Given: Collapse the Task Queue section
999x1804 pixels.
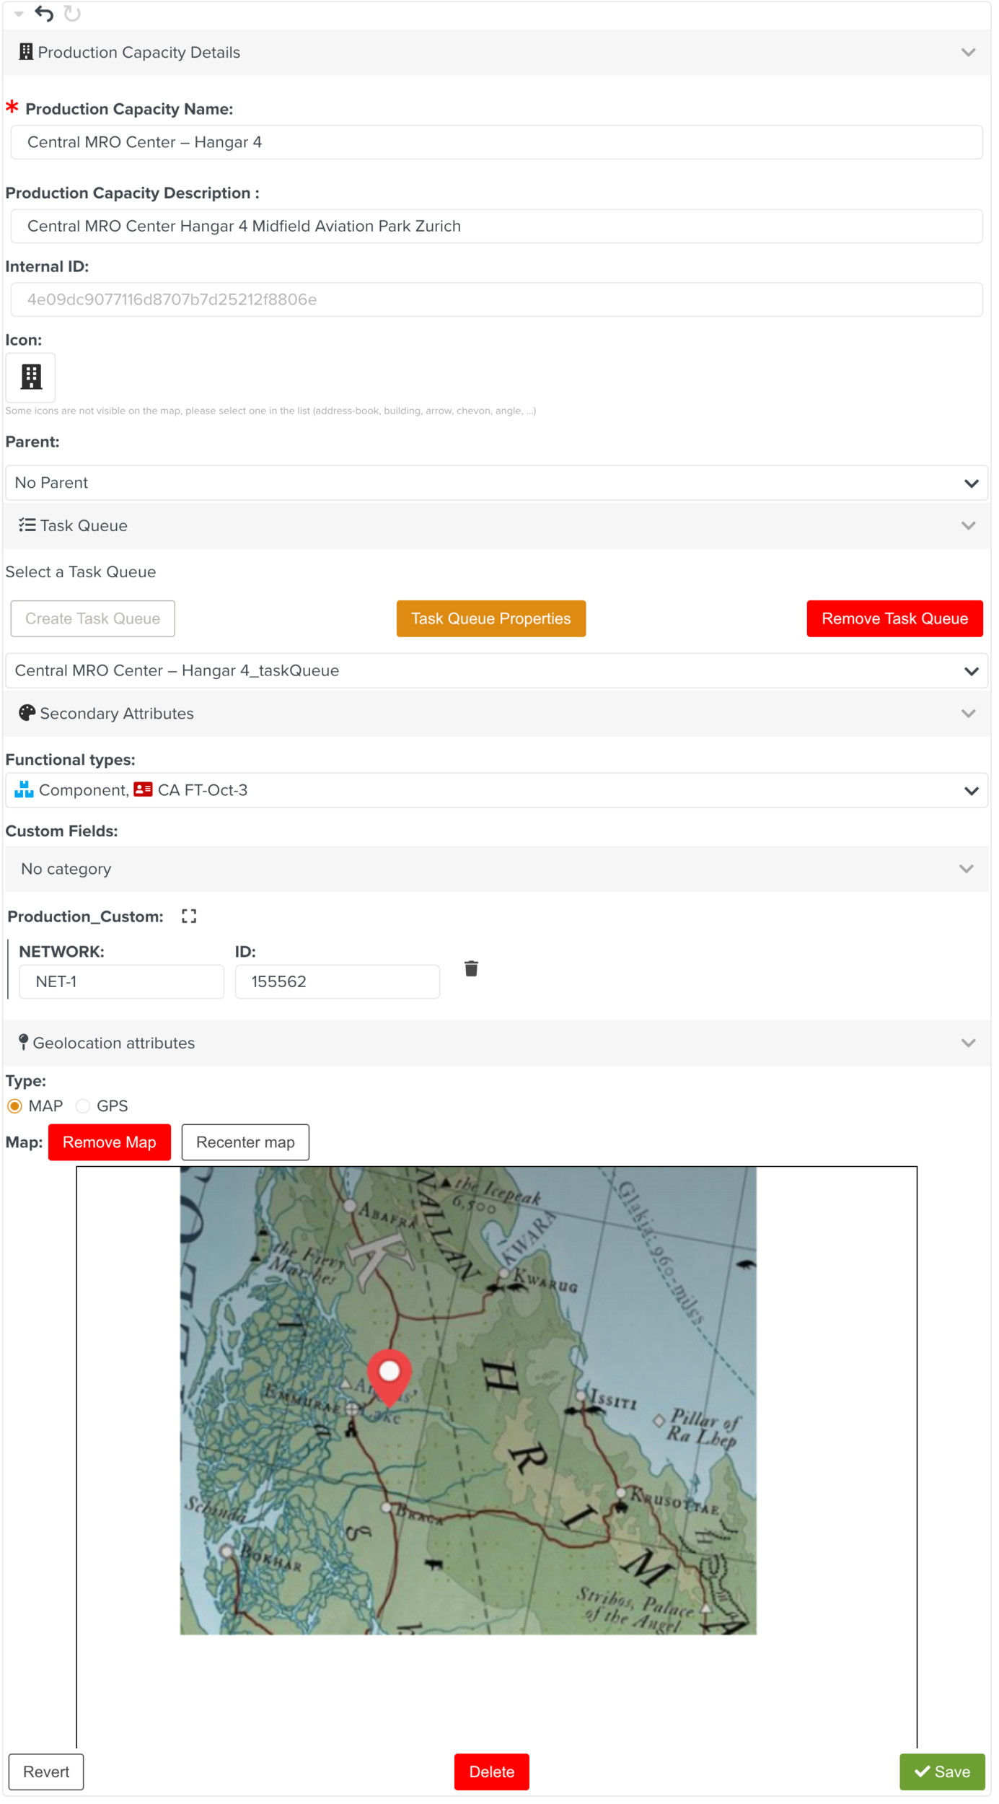Looking at the screenshot, I should 968,526.
